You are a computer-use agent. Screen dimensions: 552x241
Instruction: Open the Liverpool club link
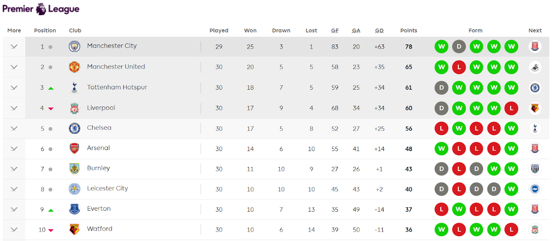[101, 108]
